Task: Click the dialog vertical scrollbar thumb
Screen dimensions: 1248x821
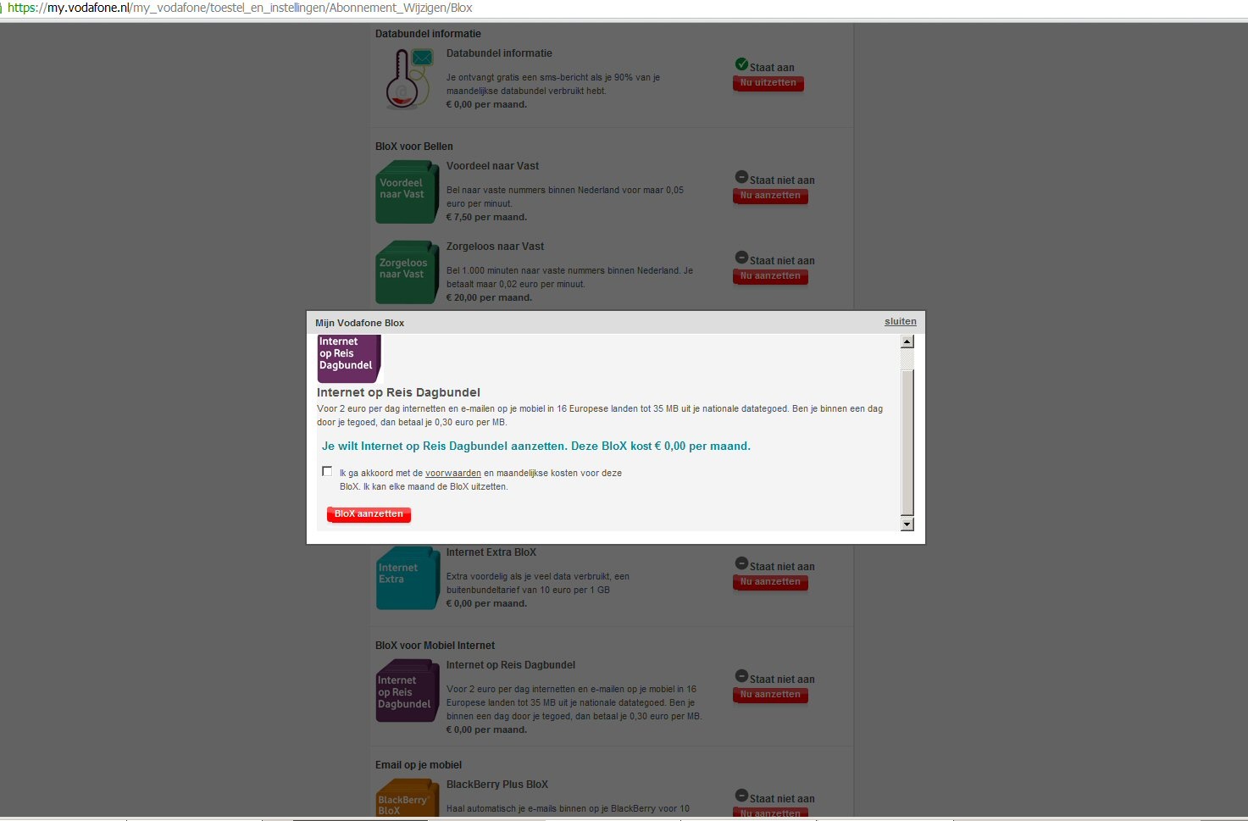Action: pos(907,441)
